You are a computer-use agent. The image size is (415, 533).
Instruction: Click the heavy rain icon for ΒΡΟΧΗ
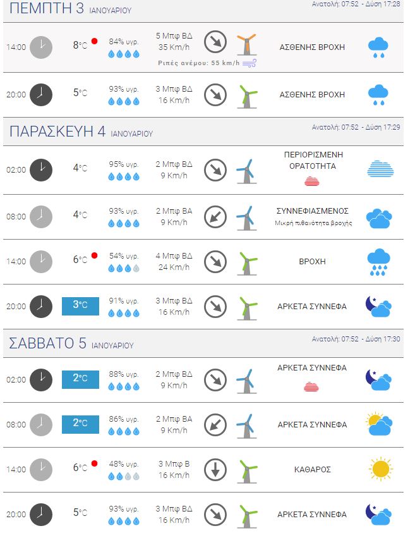click(x=378, y=262)
